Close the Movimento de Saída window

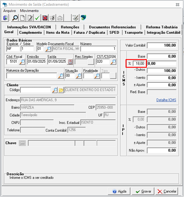click(x=177, y=5)
